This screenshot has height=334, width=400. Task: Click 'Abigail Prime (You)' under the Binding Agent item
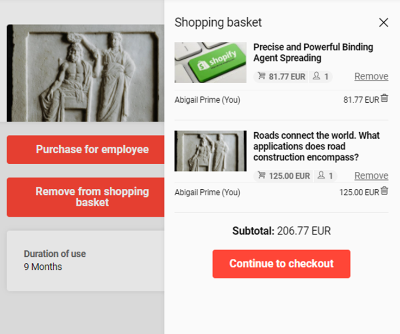pyautogui.click(x=207, y=100)
